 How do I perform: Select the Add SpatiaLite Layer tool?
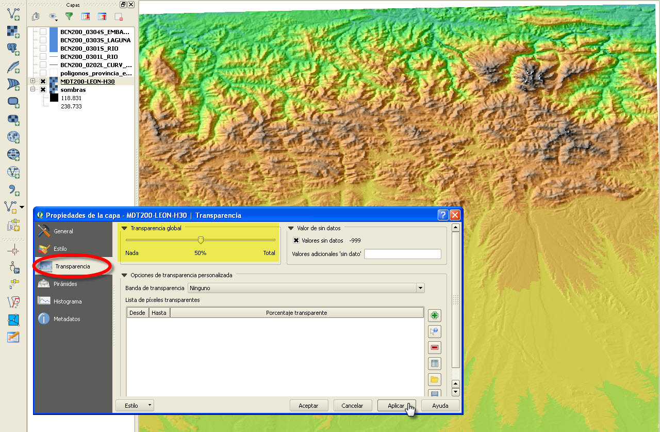click(x=11, y=67)
